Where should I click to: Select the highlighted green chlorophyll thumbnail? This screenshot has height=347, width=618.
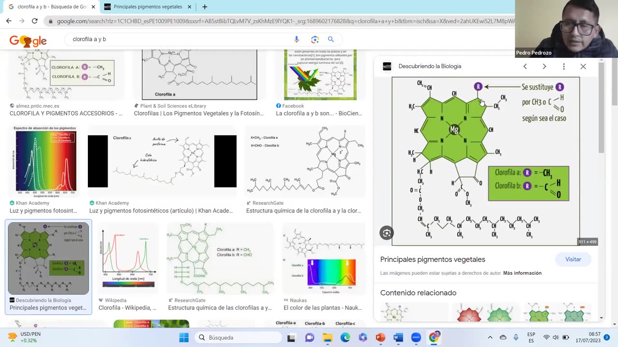click(x=48, y=258)
